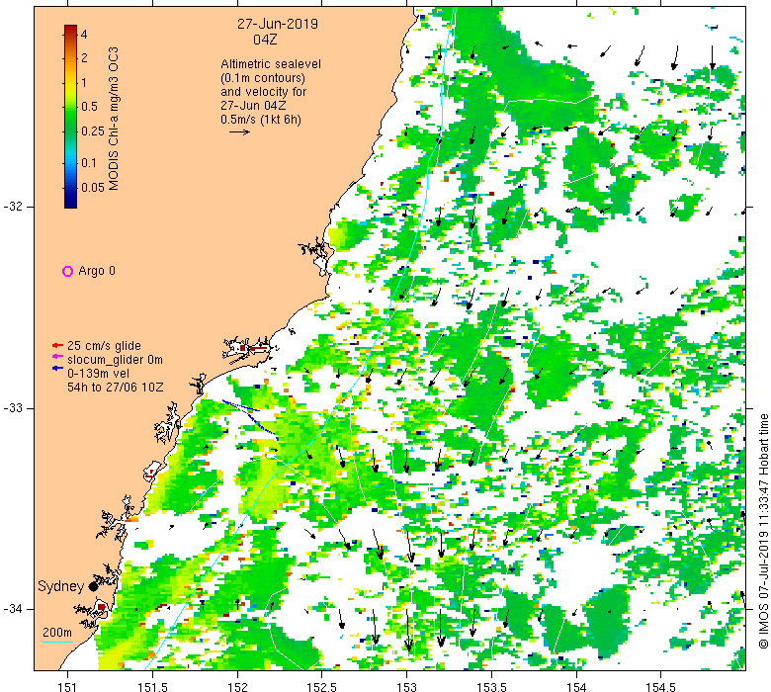Click the green 0.25 level on colorbar
Screen dimensions: 771x692
[71, 131]
